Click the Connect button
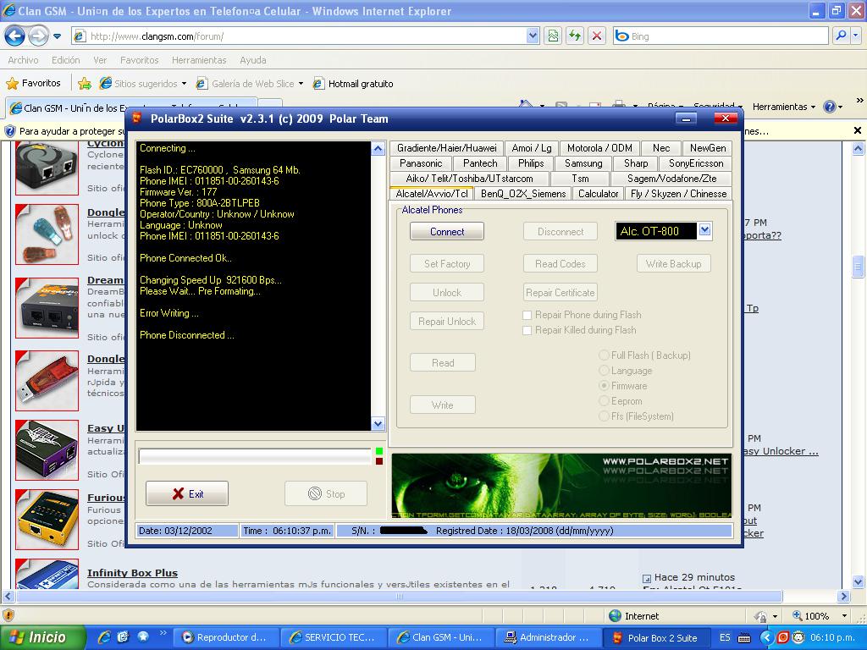Screen dimensions: 867x650 coord(447,232)
